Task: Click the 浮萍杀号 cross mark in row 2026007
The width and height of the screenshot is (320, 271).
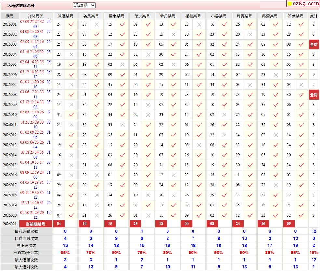Action: (x=301, y=85)
